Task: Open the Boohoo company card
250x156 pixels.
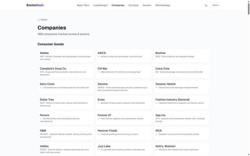Action: coord(181,56)
